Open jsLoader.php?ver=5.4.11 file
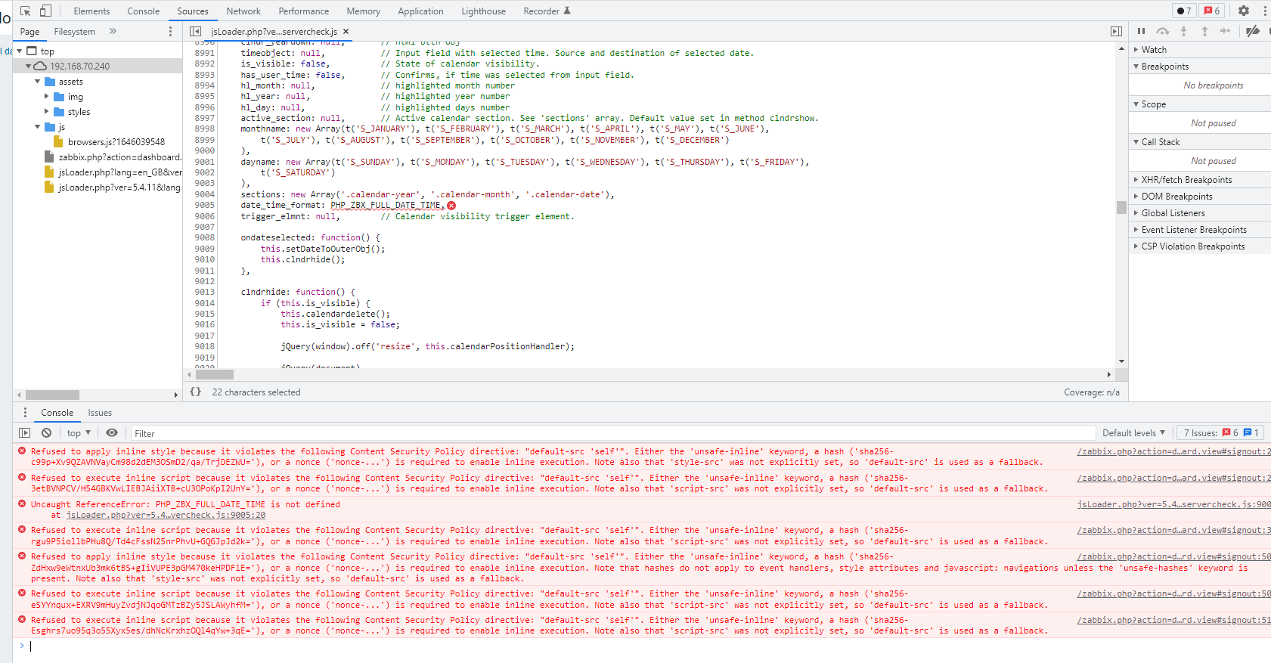Screen dimensions: 1271x663 pos(113,187)
